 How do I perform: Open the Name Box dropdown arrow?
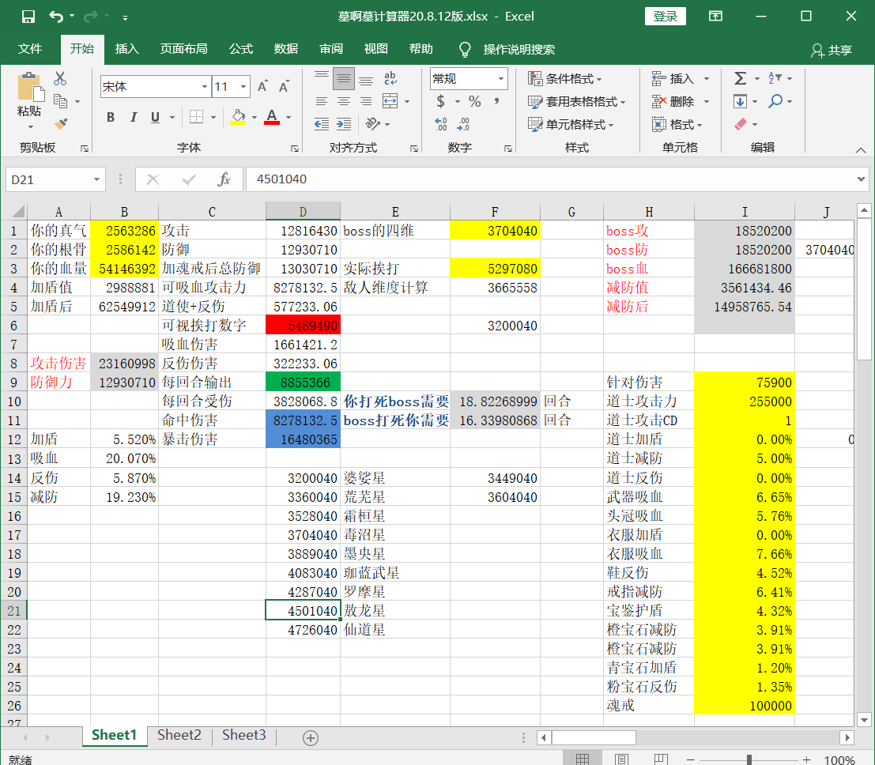[97, 179]
